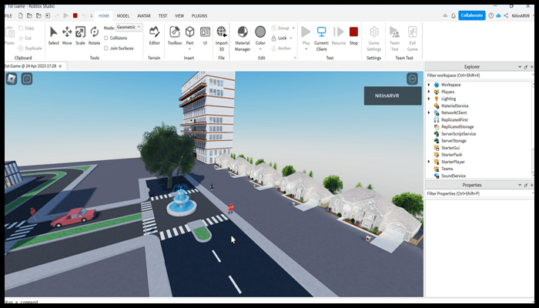This screenshot has height=308, width=539.
Task: Click the Duplicate button
Action: 30,48
